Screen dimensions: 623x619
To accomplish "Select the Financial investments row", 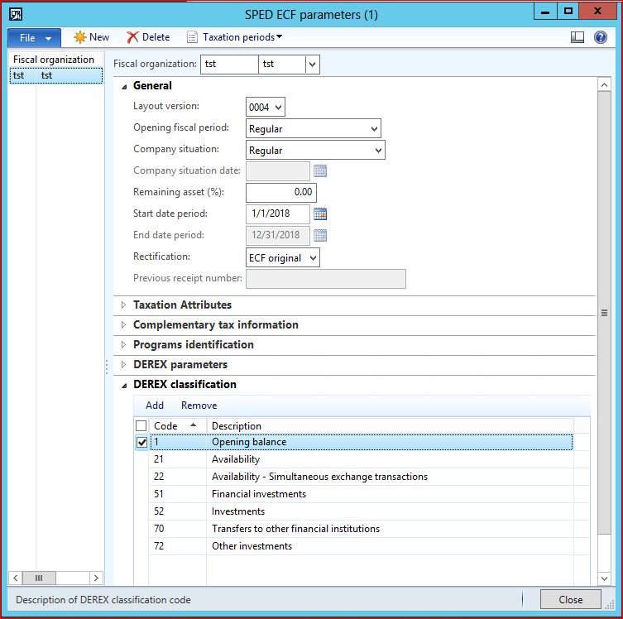I will point(361,494).
